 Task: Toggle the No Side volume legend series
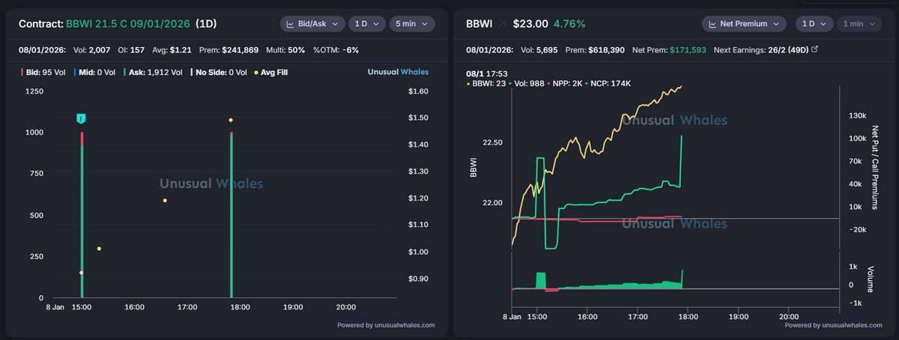click(220, 73)
